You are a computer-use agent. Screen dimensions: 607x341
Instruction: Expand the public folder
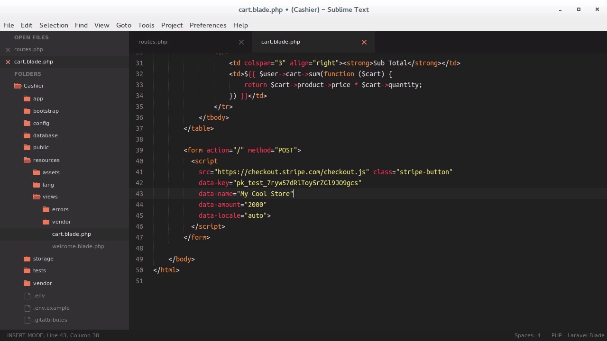pos(41,147)
